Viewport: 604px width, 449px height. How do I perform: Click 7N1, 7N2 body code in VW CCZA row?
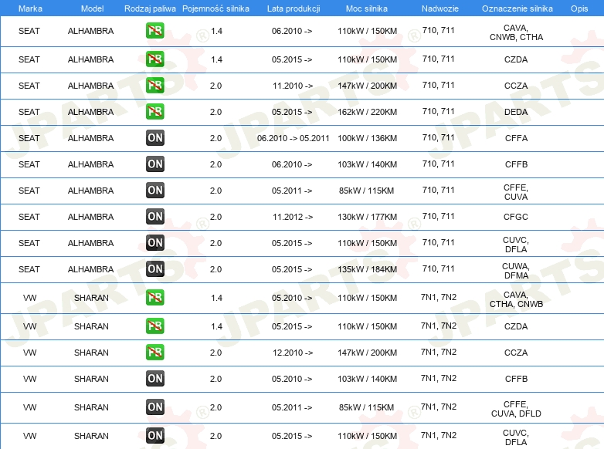point(439,352)
